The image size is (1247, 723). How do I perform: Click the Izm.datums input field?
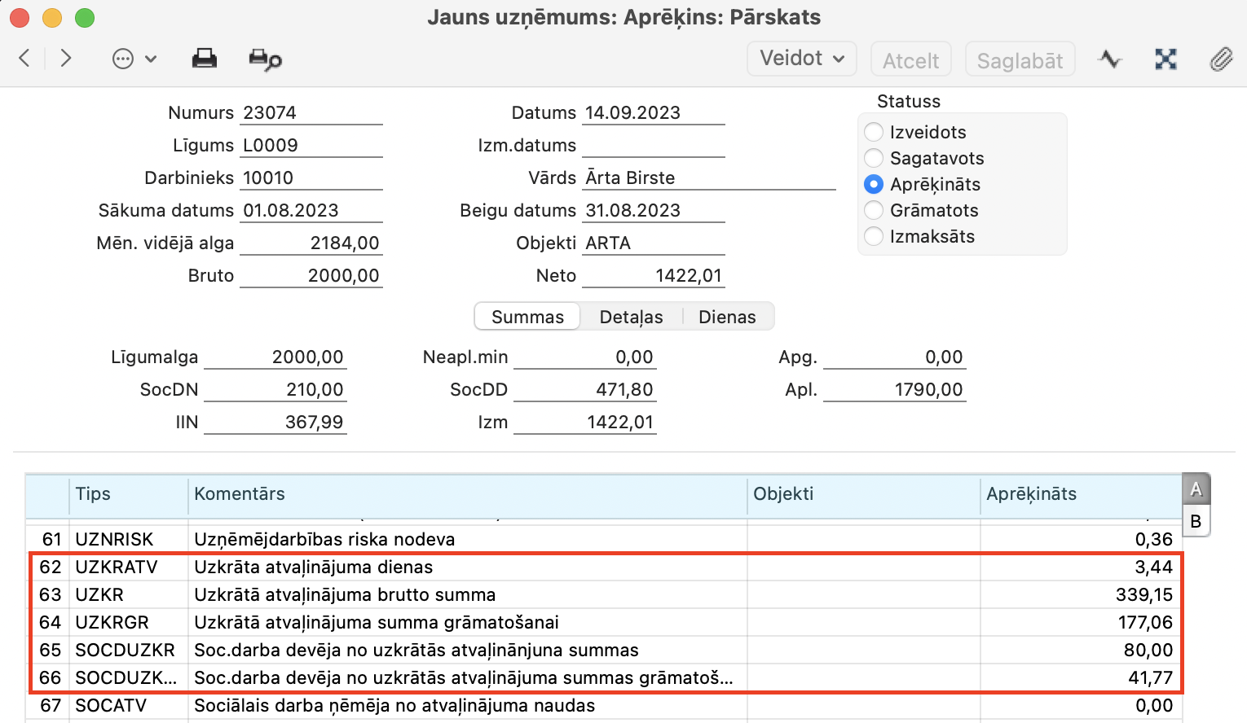pos(654,146)
